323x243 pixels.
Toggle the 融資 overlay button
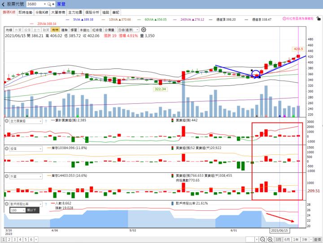point(46,30)
